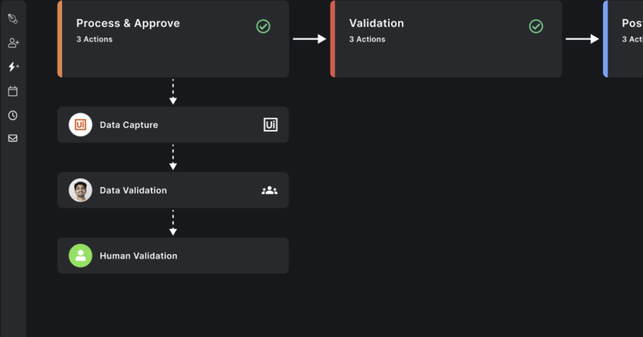Toggle the Process & Approve green checkmark
This screenshot has height=337, width=643.
(x=263, y=26)
